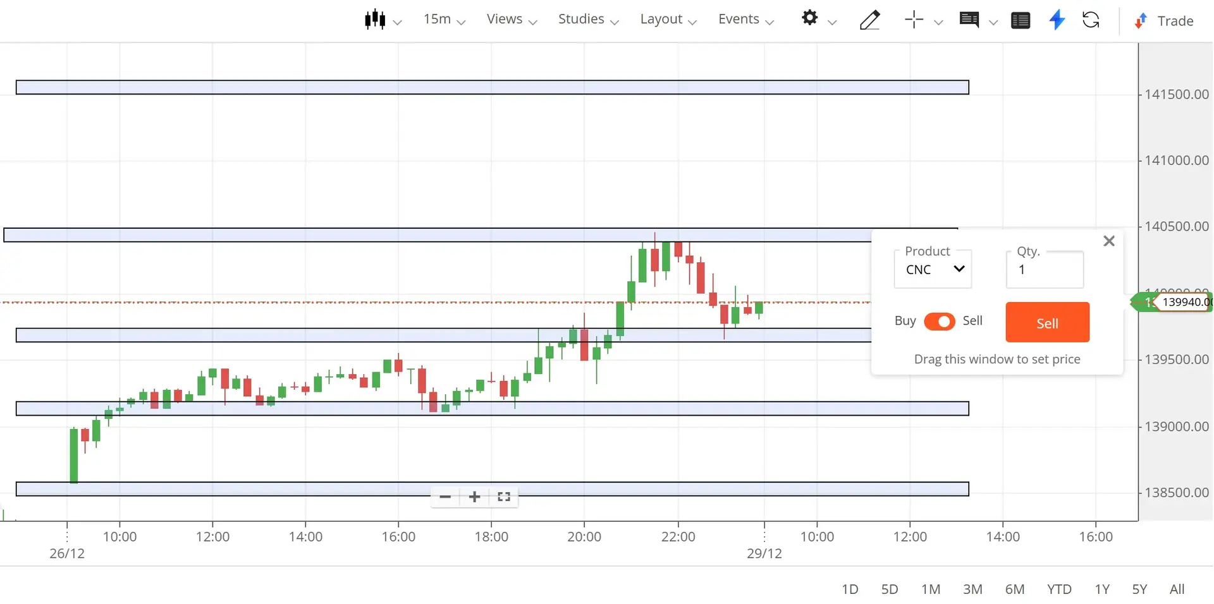Open the data table icon

[x=1021, y=20]
